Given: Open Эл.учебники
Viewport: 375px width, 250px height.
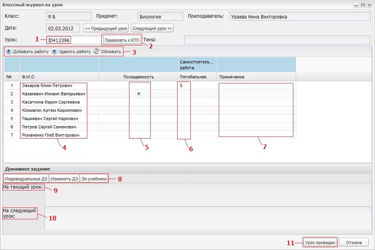Looking at the screenshot, I should click(x=94, y=179).
